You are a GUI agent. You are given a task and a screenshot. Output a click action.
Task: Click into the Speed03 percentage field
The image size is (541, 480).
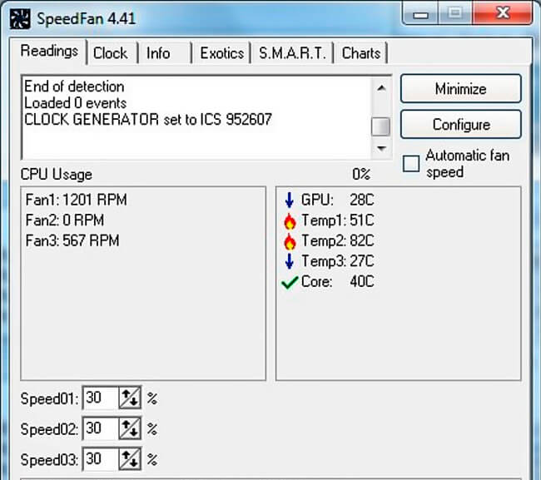coord(101,459)
